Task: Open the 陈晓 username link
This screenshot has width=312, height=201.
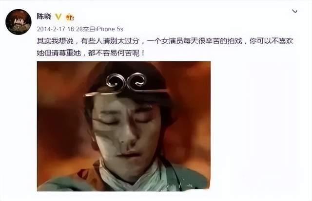Action: coord(44,17)
